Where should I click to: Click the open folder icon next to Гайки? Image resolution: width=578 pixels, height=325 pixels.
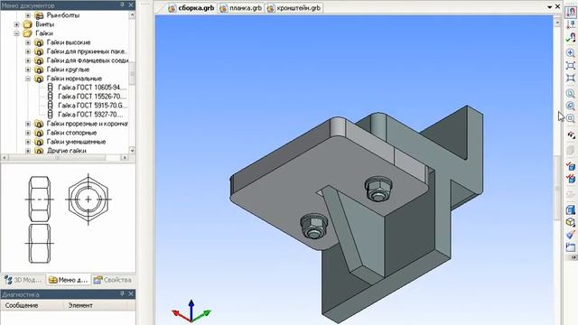28,33
